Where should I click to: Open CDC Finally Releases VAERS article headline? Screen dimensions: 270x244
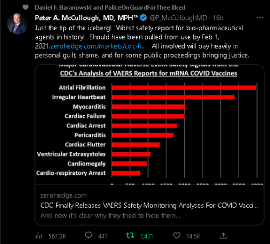pos(149,205)
